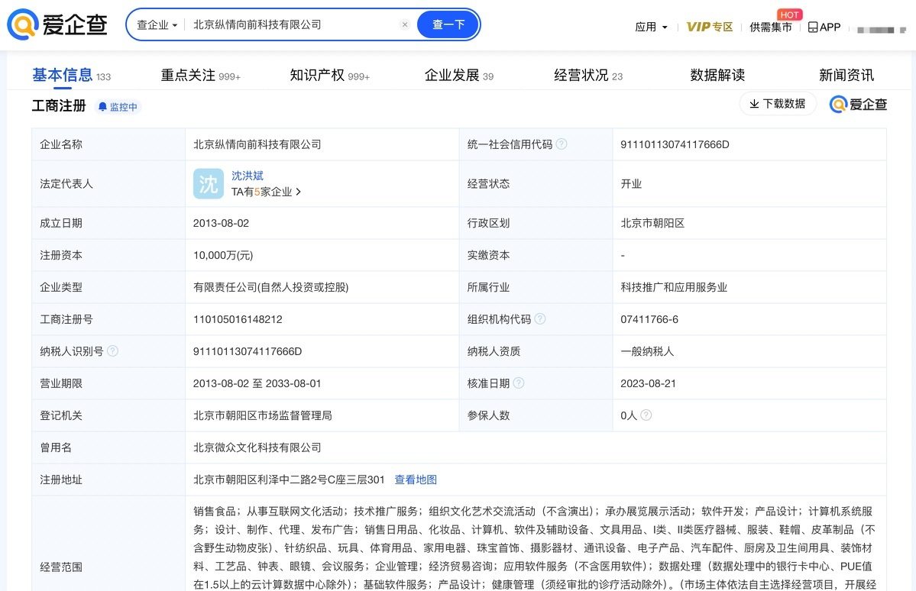Viewport: 916px width, 591px height.
Task: Click the 爱企查 logo at top left
Action: pyautogui.click(x=57, y=24)
